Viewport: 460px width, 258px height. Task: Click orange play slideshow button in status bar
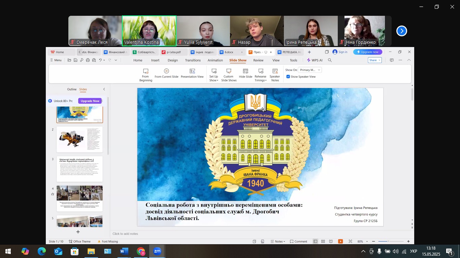(x=340, y=241)
